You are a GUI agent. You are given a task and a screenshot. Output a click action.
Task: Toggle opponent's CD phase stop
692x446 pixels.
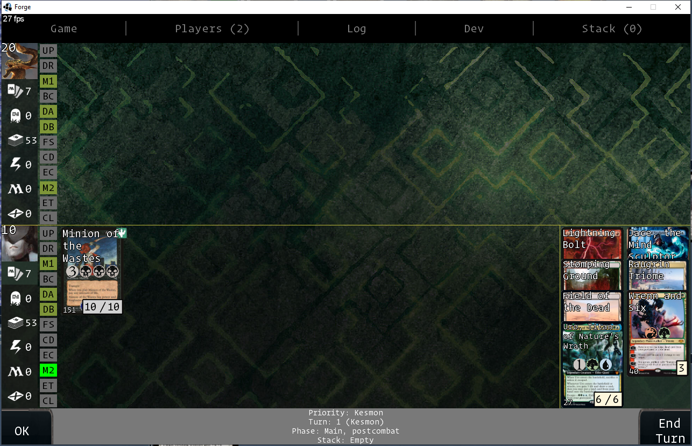click(x=48, y=157)
